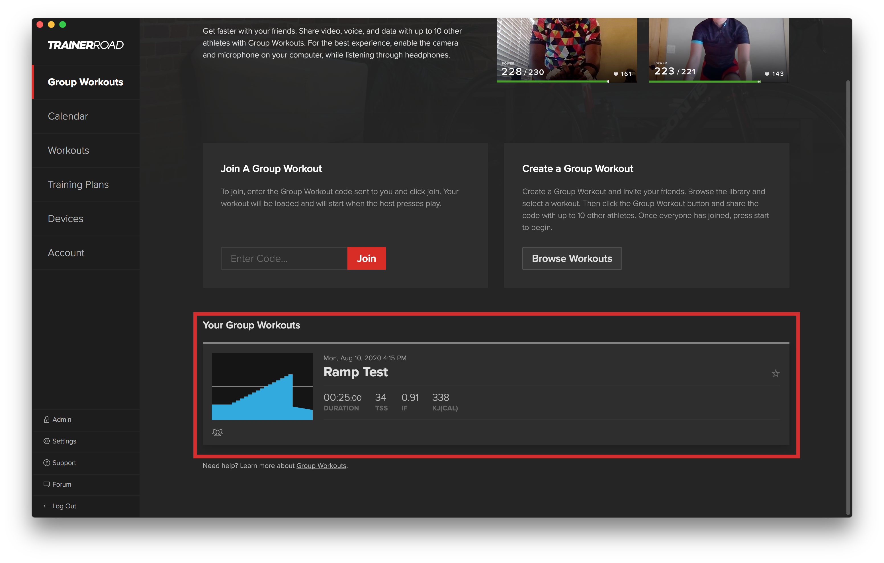Click the KJ(CAL) value 338
Screen dimensions: 884x563
441,397
